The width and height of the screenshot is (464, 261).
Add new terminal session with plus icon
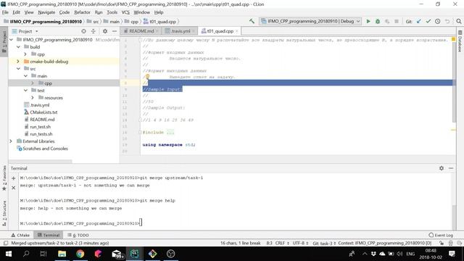(13, 178)
